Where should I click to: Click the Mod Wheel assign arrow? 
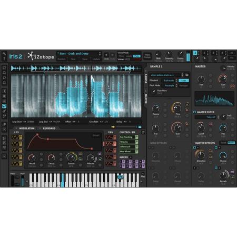tap(136, 151)
